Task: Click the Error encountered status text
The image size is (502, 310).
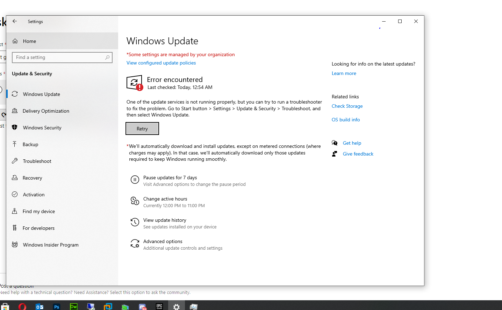Action: (x=175, y=80)
